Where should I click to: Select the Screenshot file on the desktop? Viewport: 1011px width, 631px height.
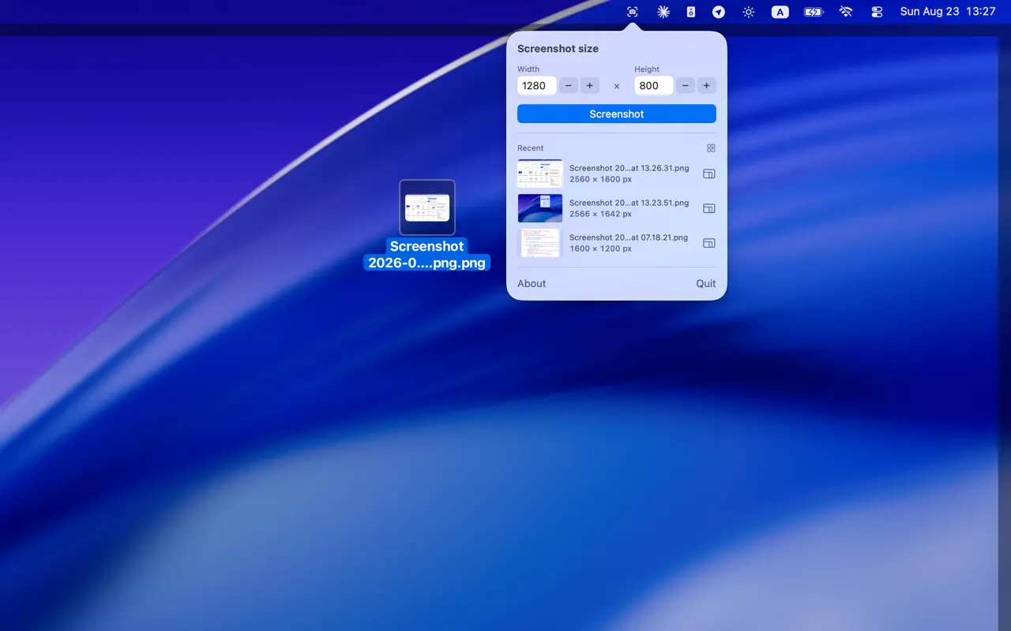click(x=427, y=207)
